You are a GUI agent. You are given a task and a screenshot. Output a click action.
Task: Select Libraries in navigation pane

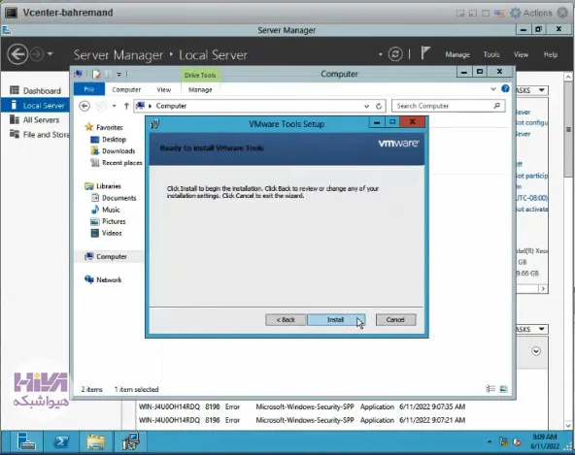(108, 186)
